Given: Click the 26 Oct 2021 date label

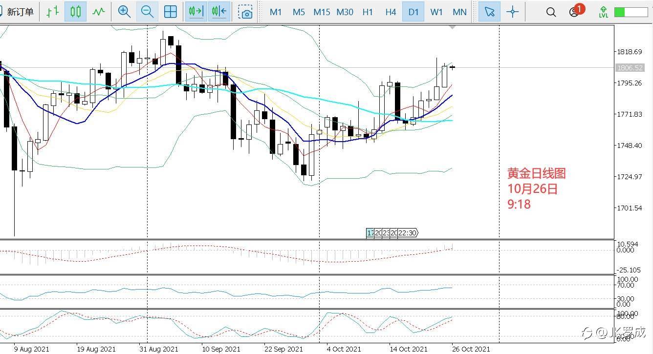Looking at the screenshot, I should click(x=470, y=349).
